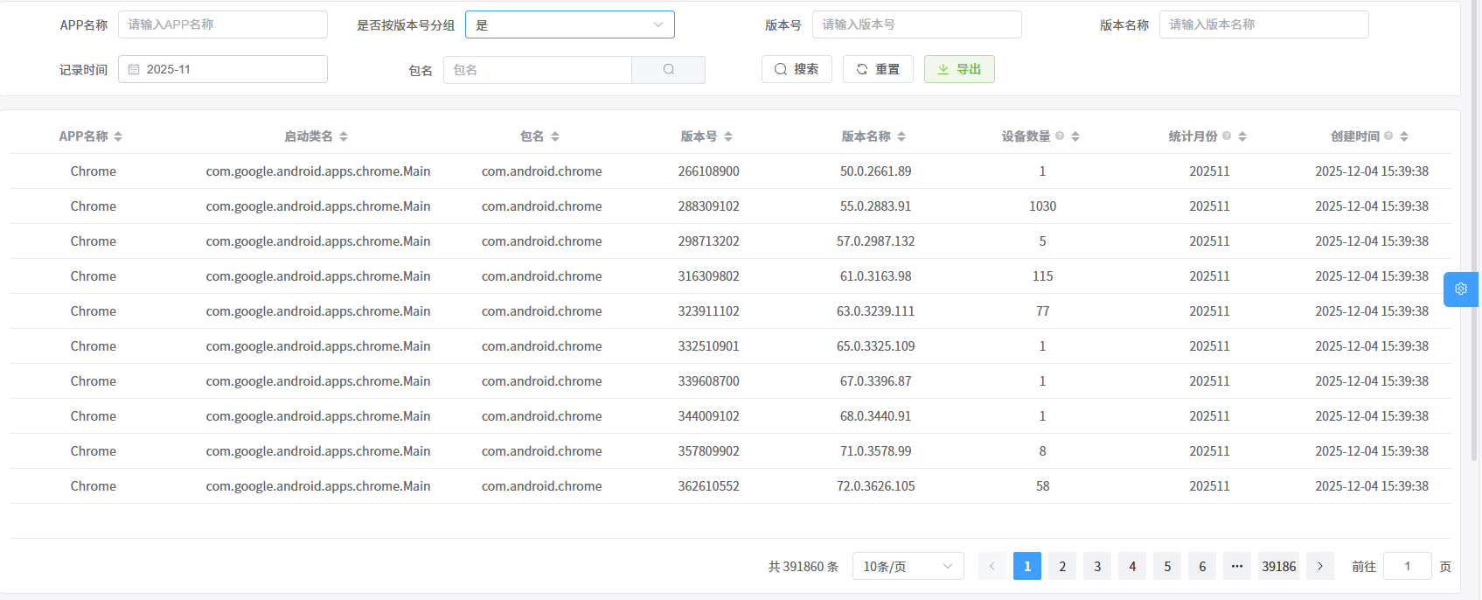Click version name 72.0.3626.105 cell
The height and width of the screenshot is (600, 1482).
pos(876,486)
